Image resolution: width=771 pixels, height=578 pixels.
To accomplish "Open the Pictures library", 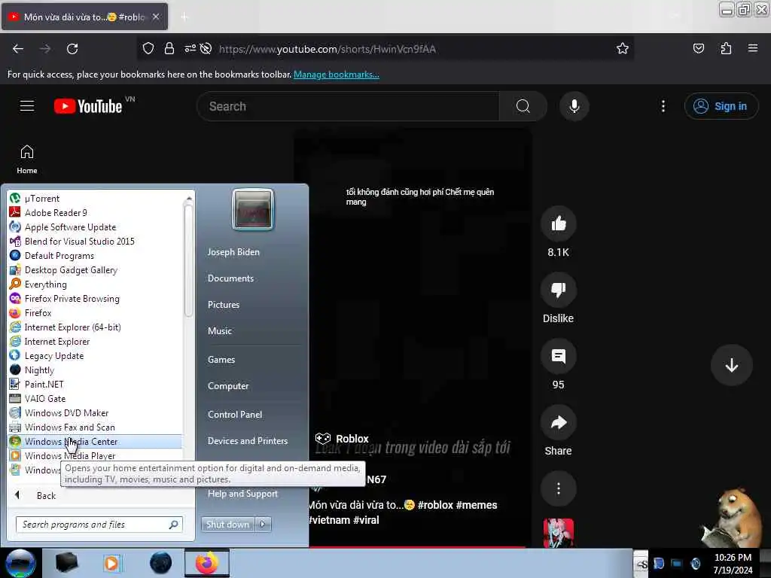I will point(224,305).
